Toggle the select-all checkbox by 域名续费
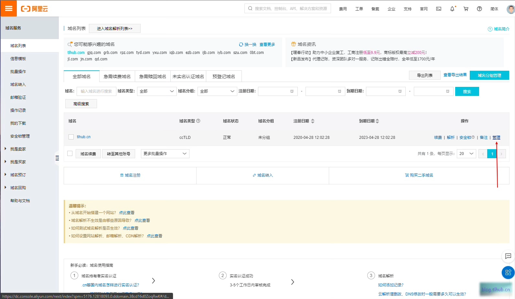Screen dimensions: 515x299 pos(70,153)
